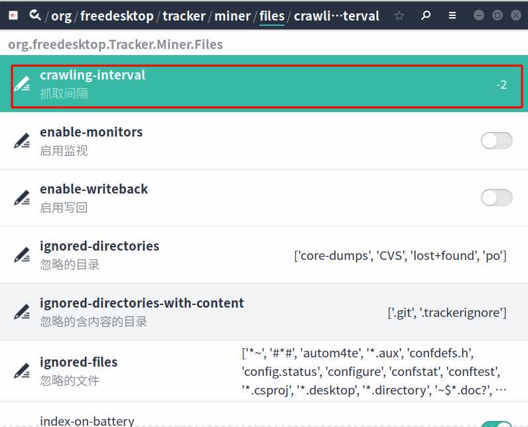Toggle the enable-monitors switch
Screen dimensions: 528x427
pyautogui.click(x=496, y=141)
